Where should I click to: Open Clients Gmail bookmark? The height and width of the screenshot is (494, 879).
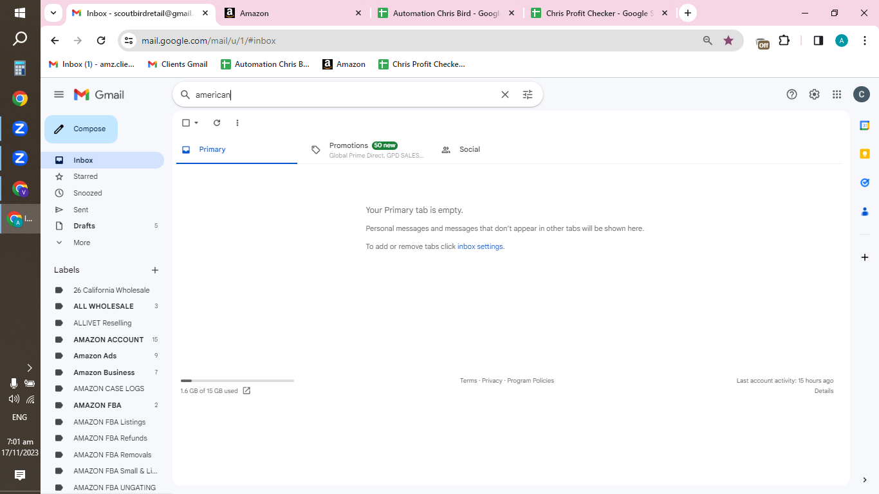click(x=178, y=64)
